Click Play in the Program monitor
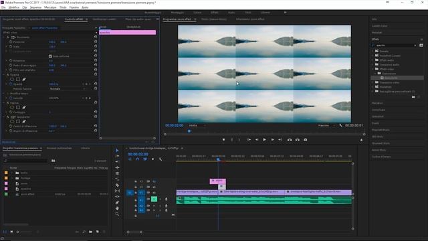 [x=264, y=140]
